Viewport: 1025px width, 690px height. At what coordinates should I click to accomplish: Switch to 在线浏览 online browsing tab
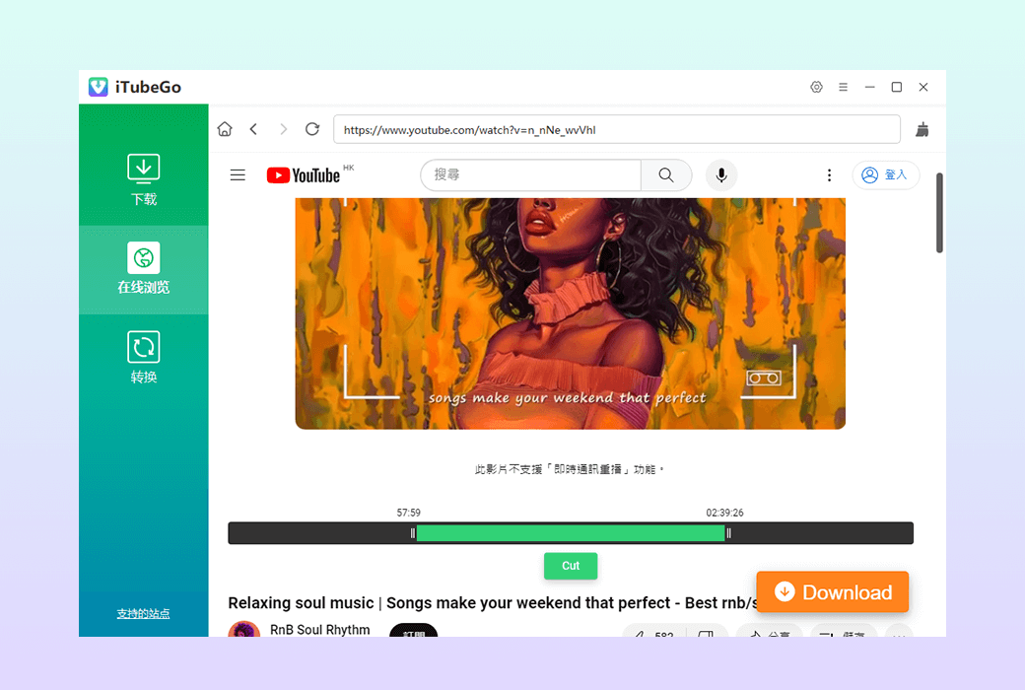[x=143, y=269]
